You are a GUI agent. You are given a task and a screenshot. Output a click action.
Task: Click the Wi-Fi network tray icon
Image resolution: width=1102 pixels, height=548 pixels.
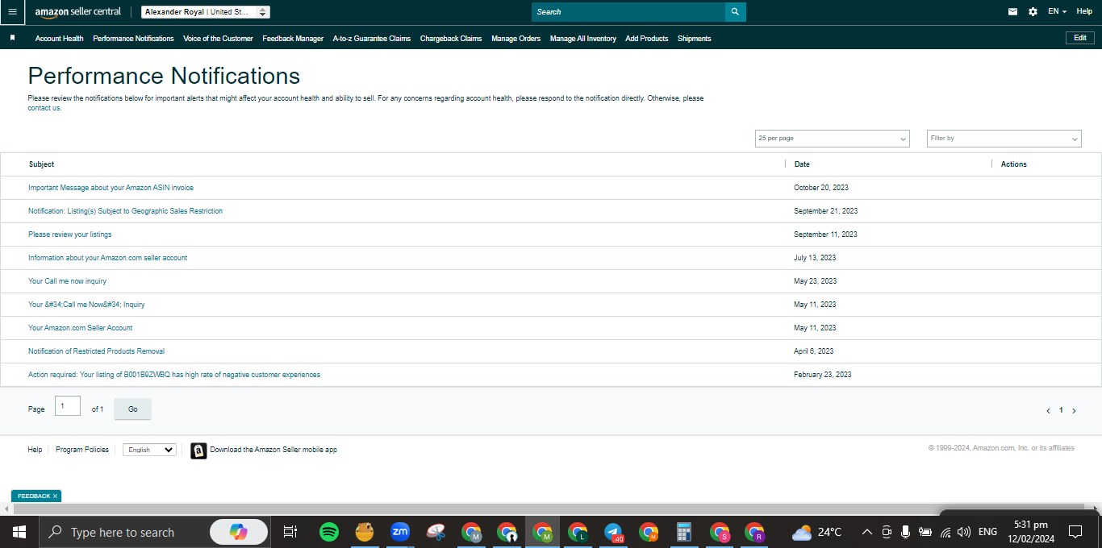tap(945, 532)
